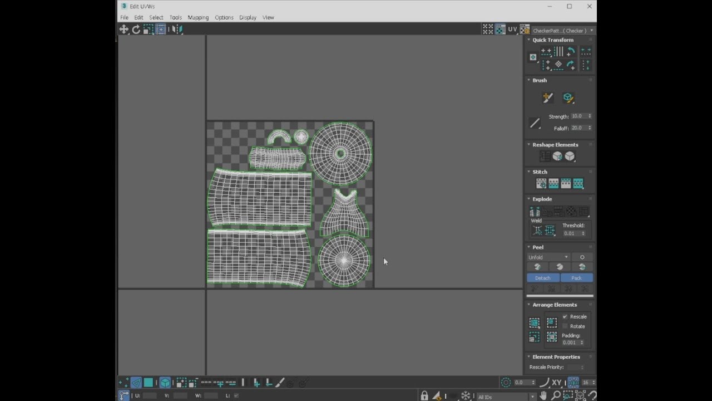This screenshot has width=712, height=401.
Task: Click the Stitch To Target icon
Action: coord(541,183)
